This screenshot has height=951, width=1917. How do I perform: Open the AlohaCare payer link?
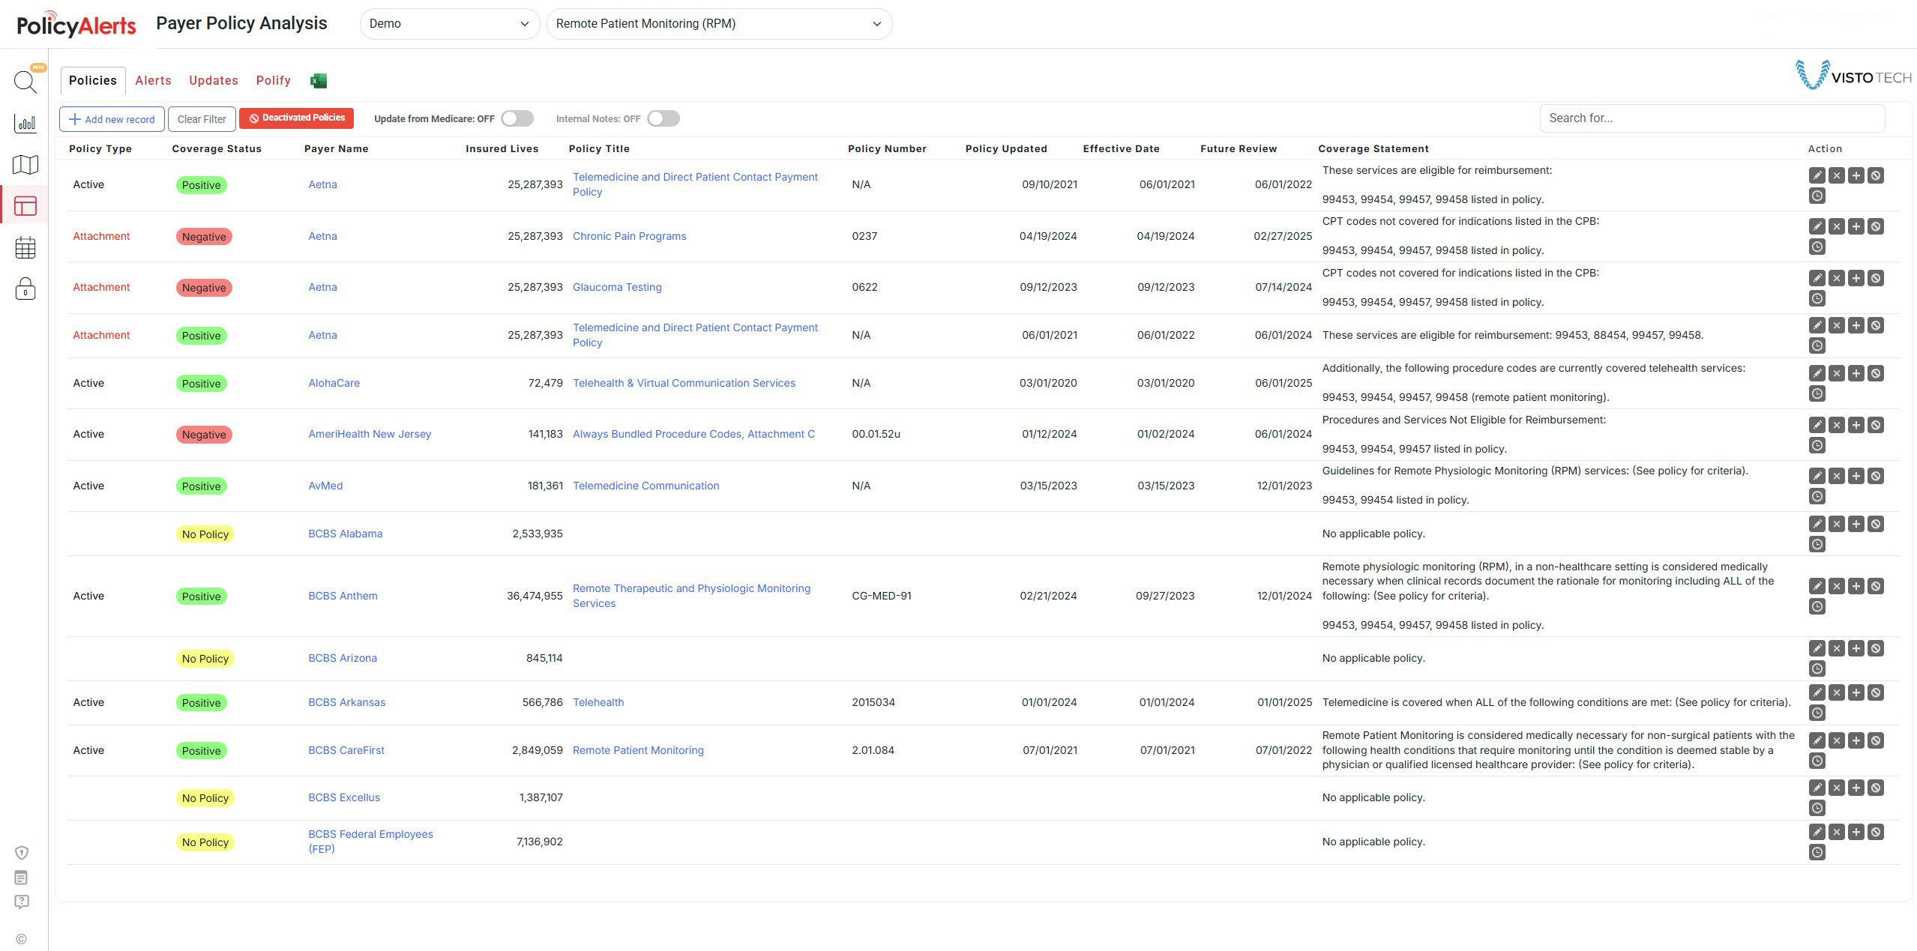point(334,383)
